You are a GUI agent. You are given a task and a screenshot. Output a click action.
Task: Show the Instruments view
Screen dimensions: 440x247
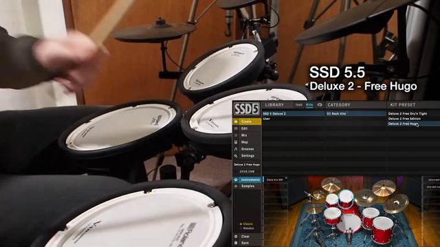(247, 180)
